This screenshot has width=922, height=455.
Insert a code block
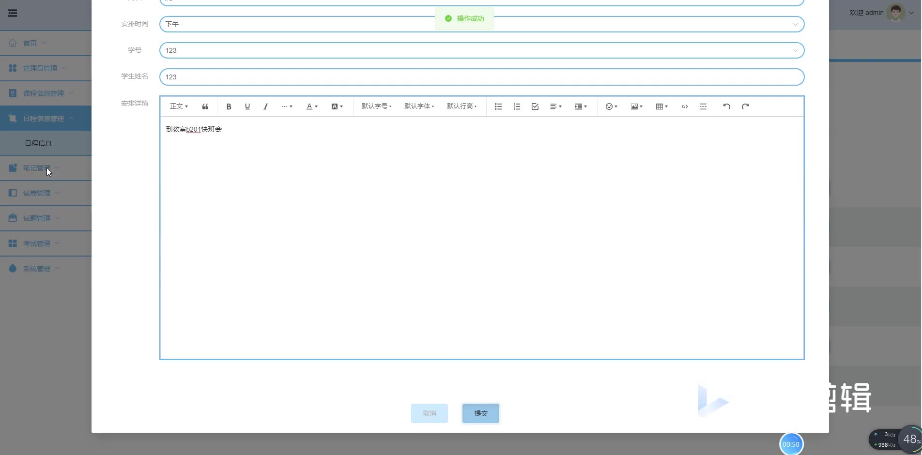pyautogui.click(x=685, y=106)
